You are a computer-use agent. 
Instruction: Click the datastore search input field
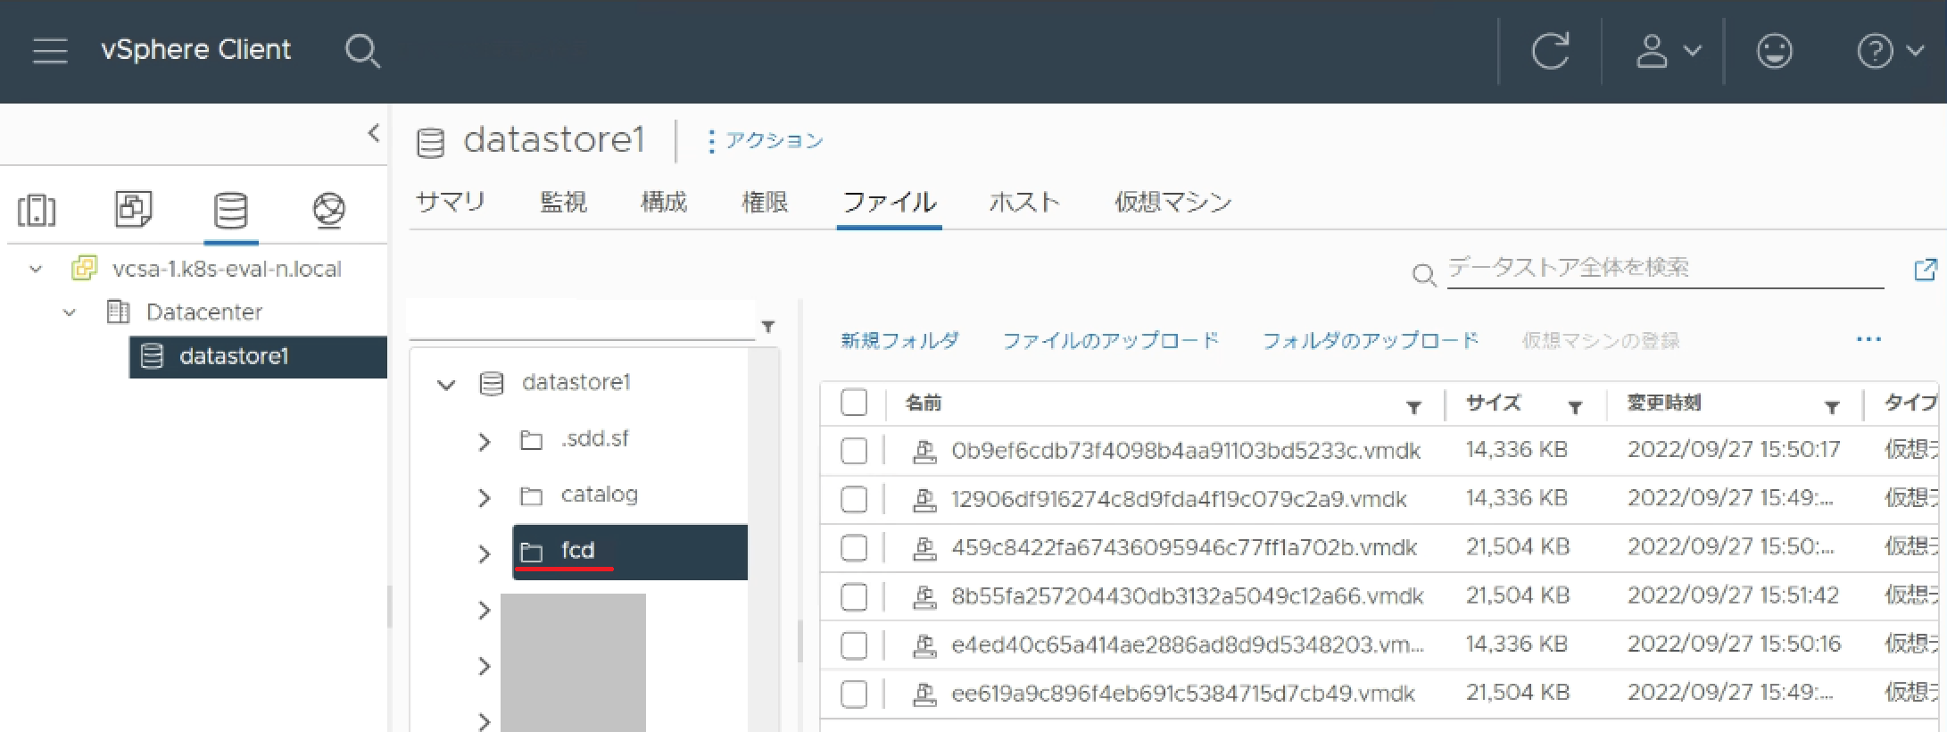(x=1665, y=268)
